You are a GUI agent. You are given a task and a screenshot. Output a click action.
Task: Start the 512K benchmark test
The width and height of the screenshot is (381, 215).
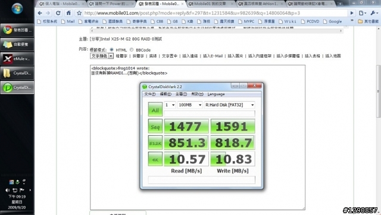(155, 142)
